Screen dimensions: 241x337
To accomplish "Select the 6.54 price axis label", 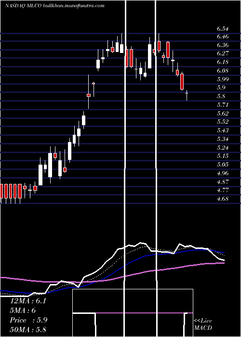I will (223, 29).
